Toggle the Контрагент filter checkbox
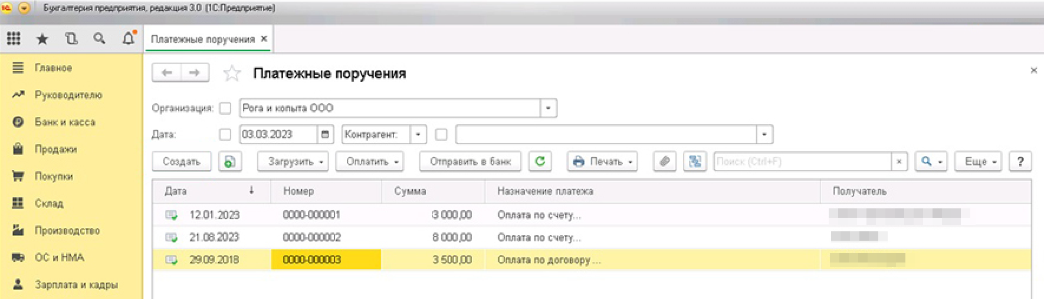Screen dimensions: 1044x299 pos(441,135)
